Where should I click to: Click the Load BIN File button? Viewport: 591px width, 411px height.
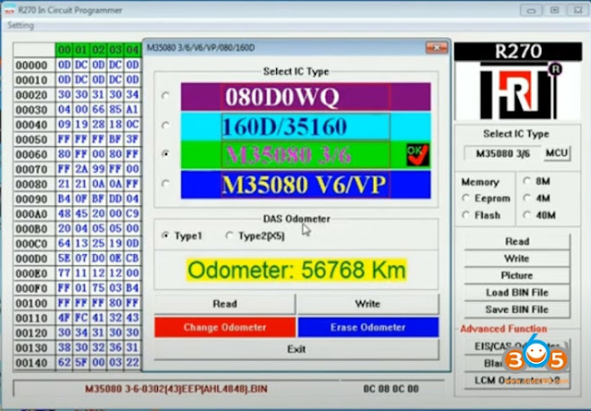point(517,293)
